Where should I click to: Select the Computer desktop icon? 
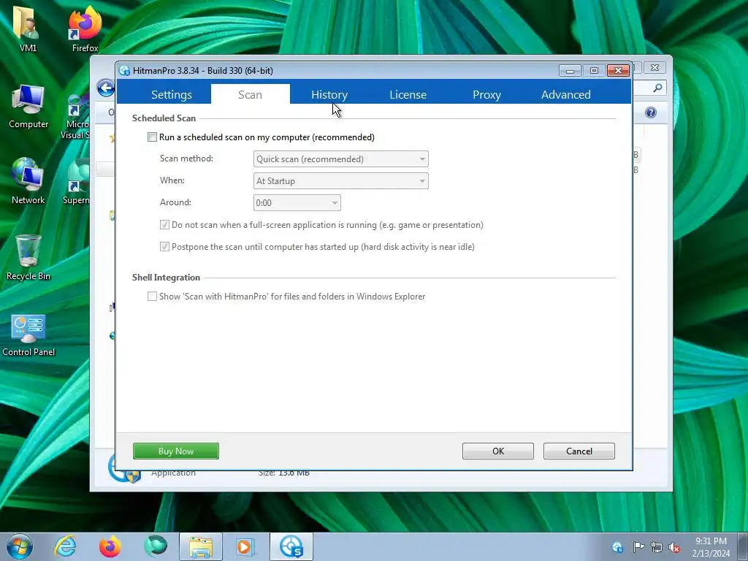coord(28,107)
